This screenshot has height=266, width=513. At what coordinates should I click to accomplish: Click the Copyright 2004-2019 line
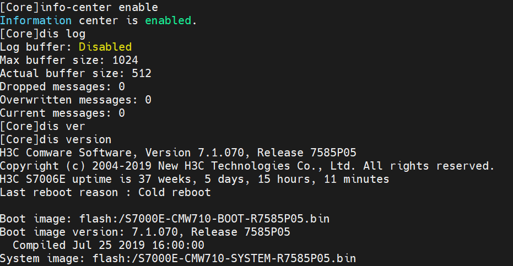coord(247,166)
